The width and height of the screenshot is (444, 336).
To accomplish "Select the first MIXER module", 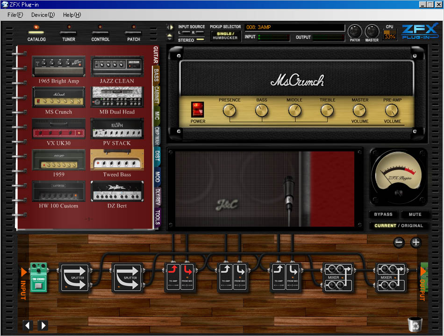I will tap(338, 278).
